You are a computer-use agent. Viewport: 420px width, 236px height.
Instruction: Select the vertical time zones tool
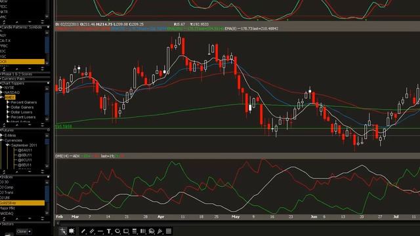(143, 231)
